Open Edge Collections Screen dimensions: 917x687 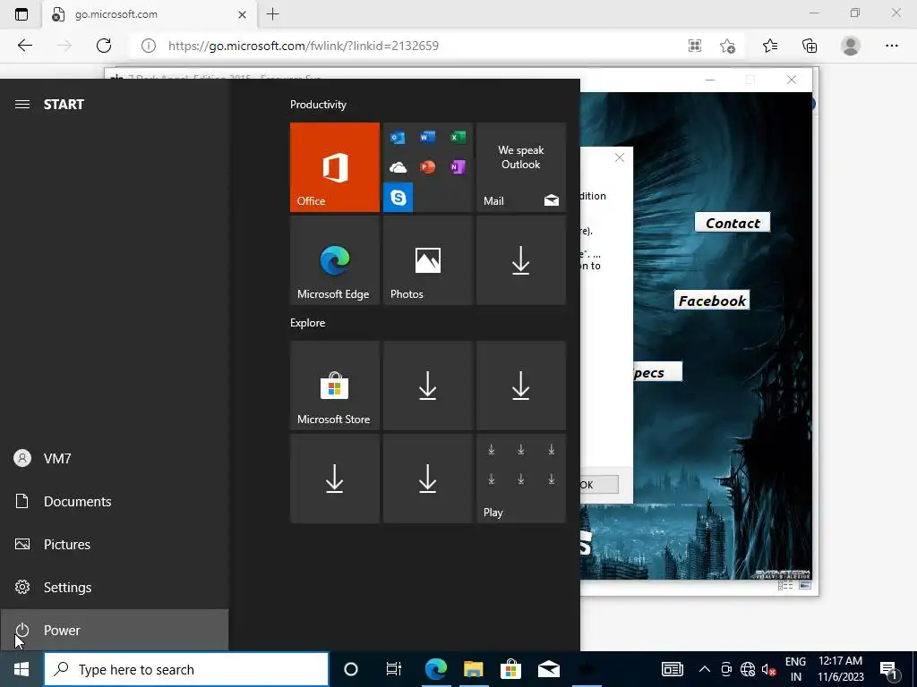click(810, 46)
